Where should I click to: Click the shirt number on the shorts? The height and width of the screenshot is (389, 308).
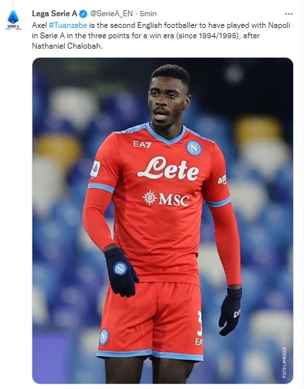click(x=199, y=324)
